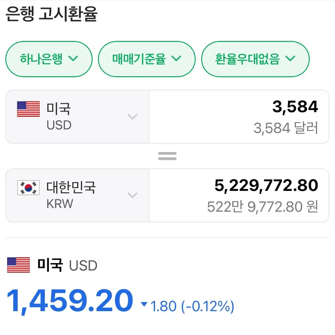
Task: Select the 대한민국 KRW currency row label
Action: [x=71, y=195]
